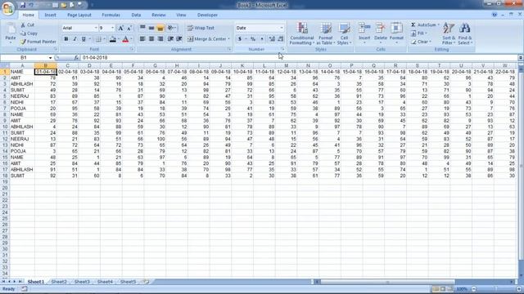Open Number group dialog launcher

[x=282, y=49]
